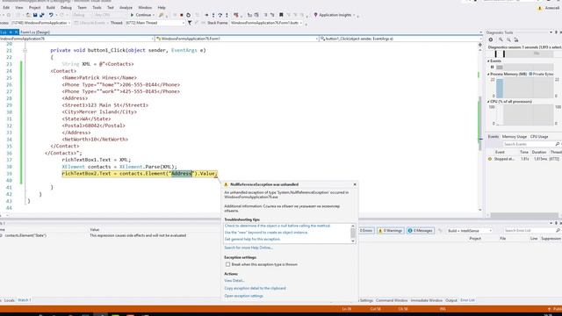Collapse the CPU section in Diagnostic Tools

click(x=488, y=102)
